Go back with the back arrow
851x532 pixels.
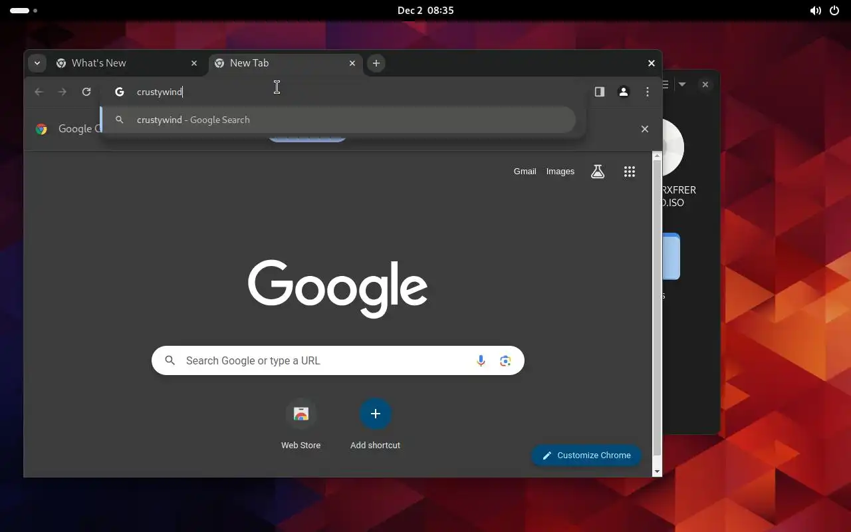[39, 92]
